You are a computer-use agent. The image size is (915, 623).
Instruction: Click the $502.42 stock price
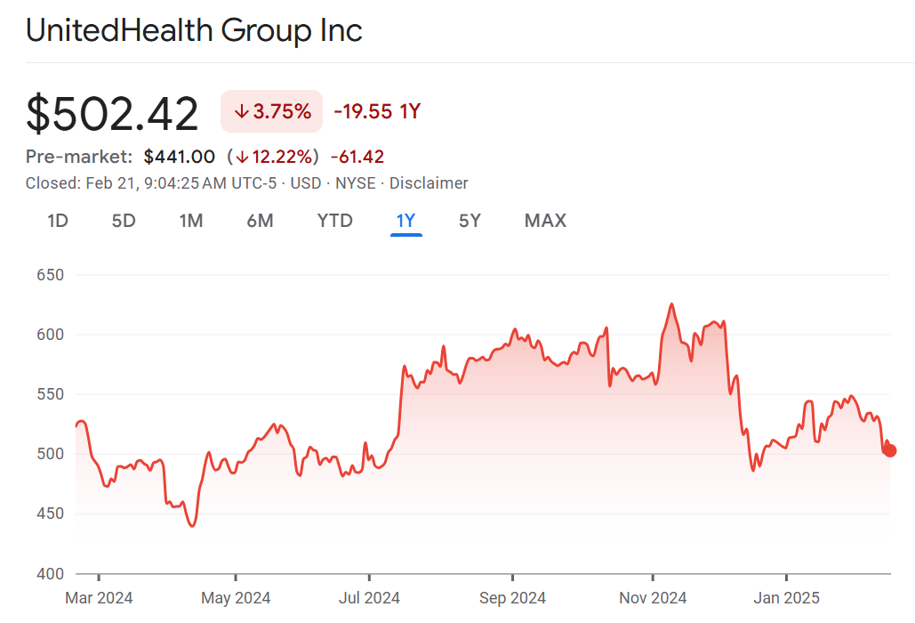113,114
